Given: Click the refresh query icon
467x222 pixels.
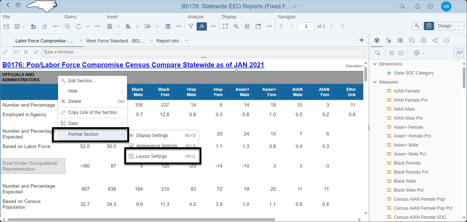Looking at the screenshot, I should tap(79, 26).
